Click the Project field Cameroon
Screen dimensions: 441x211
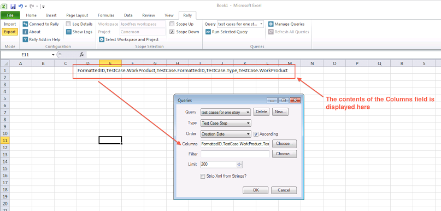142,32
